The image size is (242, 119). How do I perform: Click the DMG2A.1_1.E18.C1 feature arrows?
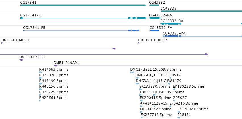[x=137, y=78]
